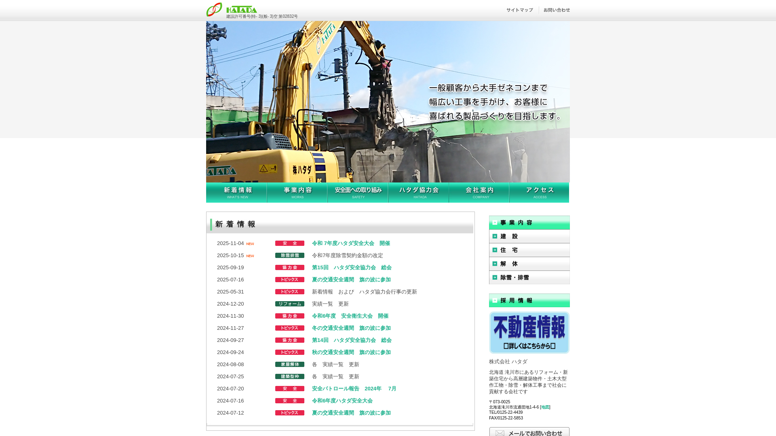Click NEW badge beside 2025-10-15
This screenshot has height=436, width=776.
[250, 256]
